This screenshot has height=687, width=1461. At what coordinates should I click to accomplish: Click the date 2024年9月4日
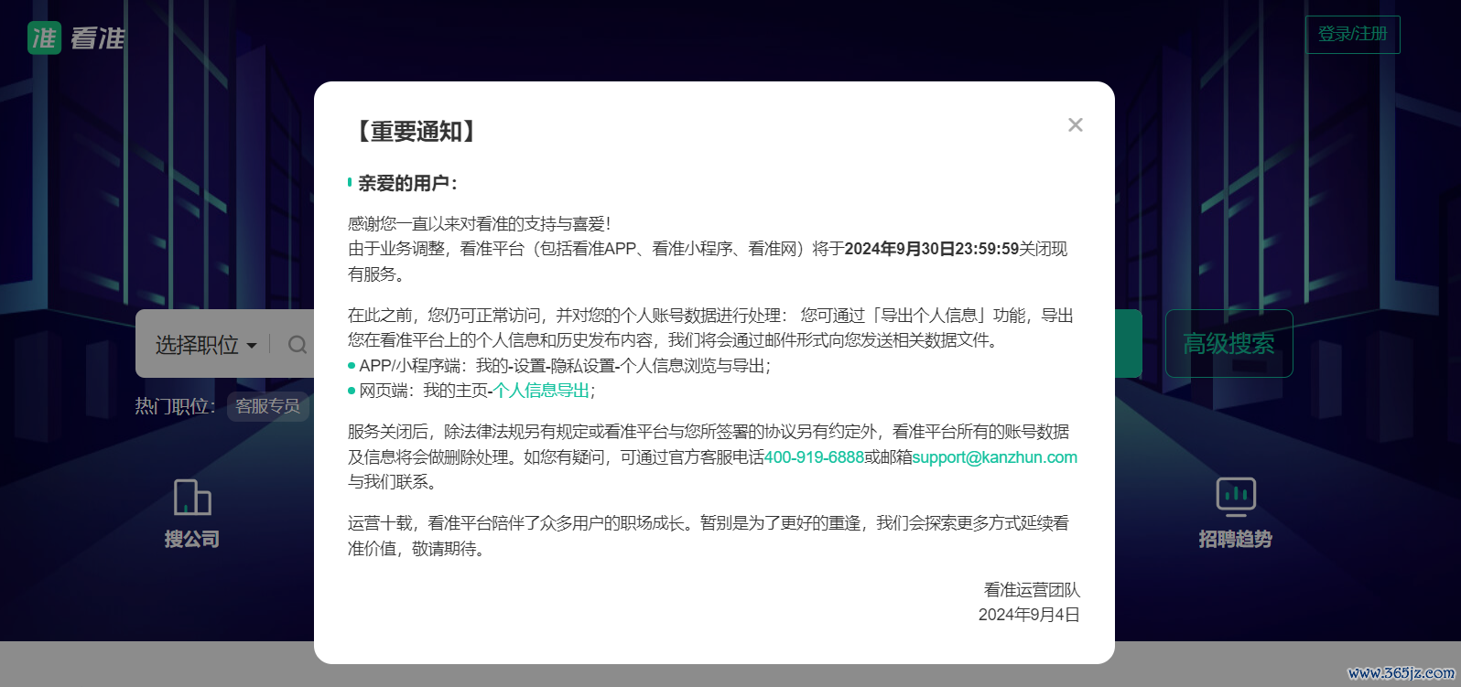tap(1029, 615)
